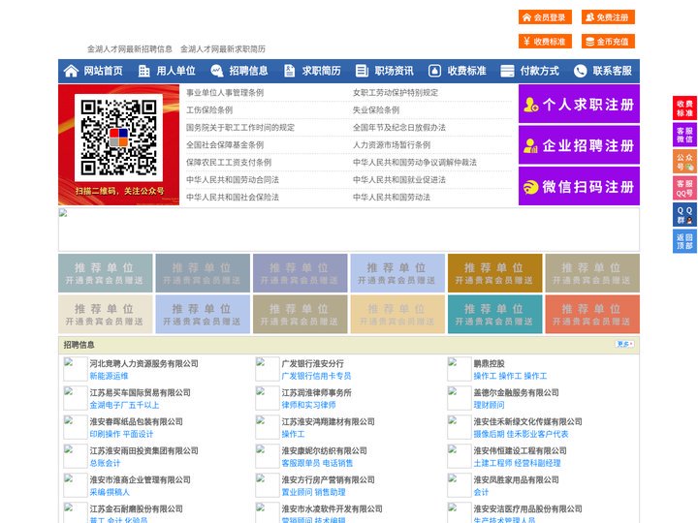The image size is (698, 523).
Task: Click the card icon beside 付款方式
Action: [x=507, y=71]
